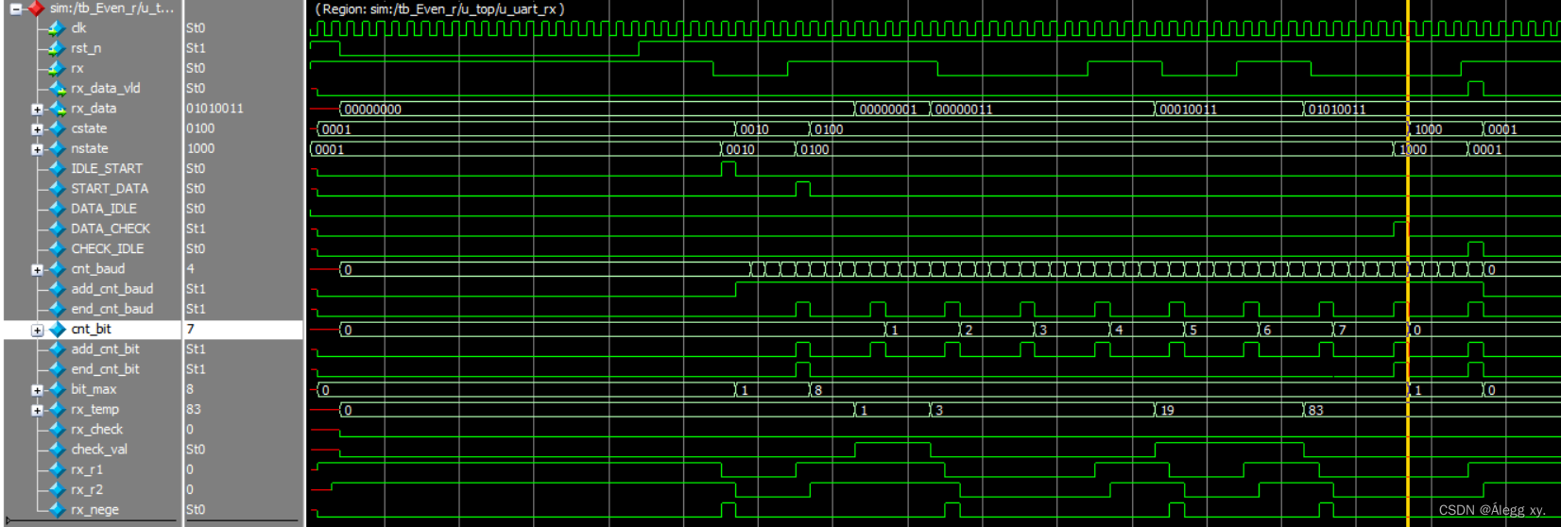Select the DATA_CHECK signal name
Image resolution: width=1561 pixels, height=527 pixels.
[x=111, y=229]
